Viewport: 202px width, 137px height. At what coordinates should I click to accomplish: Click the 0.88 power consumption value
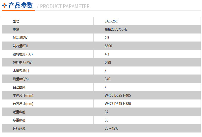click(x=108, y=62)
